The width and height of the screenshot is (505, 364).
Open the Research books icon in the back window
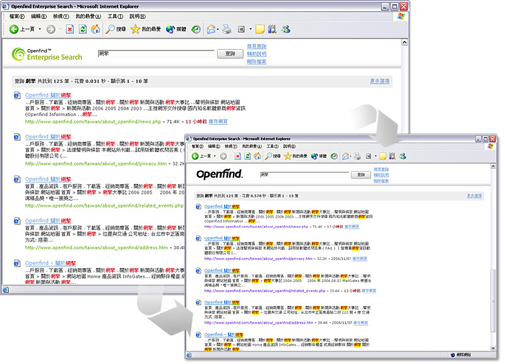272,29
